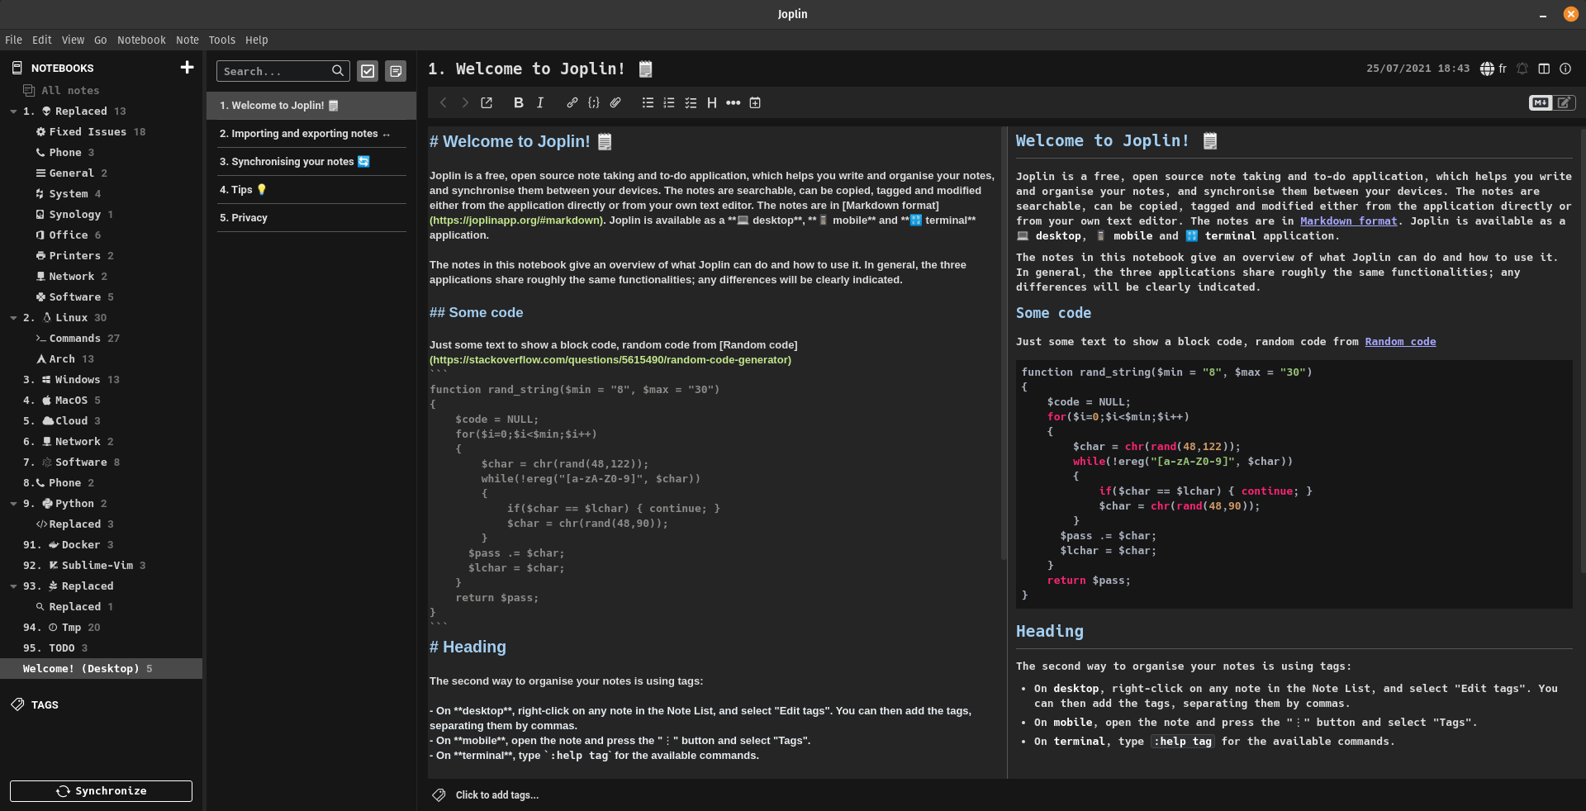Open note properties info

pos(1565,69)
